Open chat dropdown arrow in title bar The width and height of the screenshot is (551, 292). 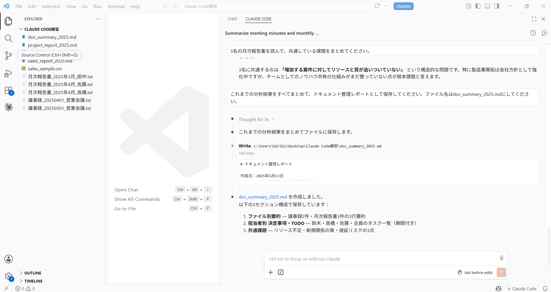pyautogui.click(x=386, y=6)
